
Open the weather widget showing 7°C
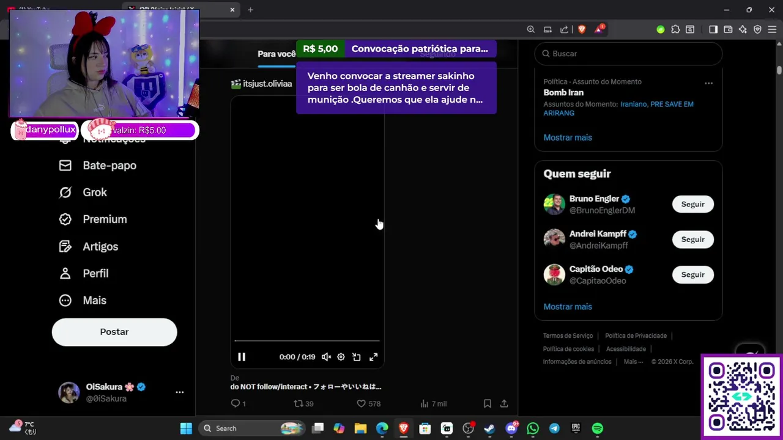click(23, 428)
